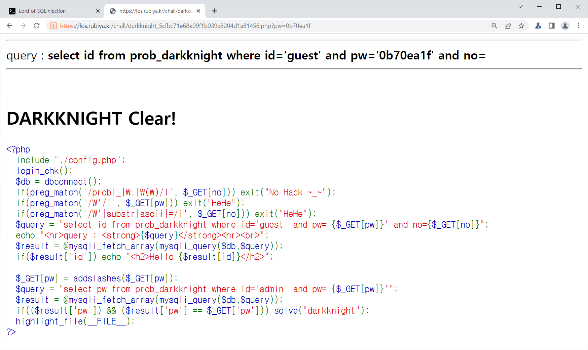Bookmark this page with star
Image resolution: width=588 pixels, height=350 pixels.
(521, 26)
